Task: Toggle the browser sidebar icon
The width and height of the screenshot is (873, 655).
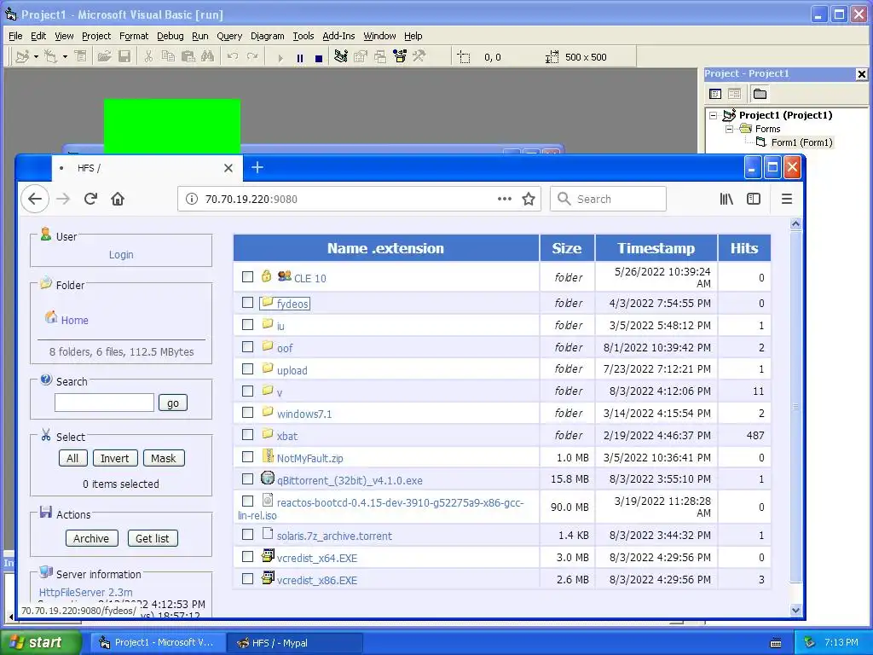Action: pyautogui.click(x=754, y=199)
